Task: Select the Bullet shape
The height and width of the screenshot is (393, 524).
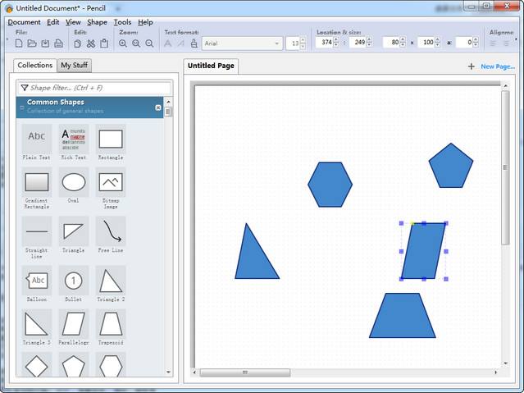Action: [74, 284]
